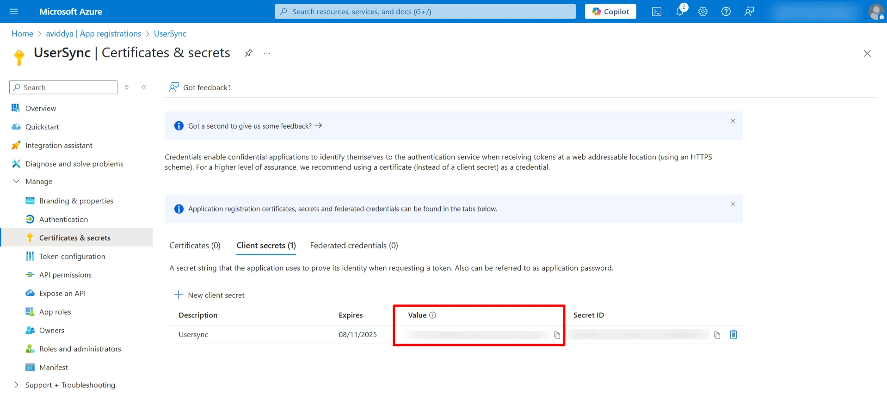
Task: Go to Home breadcrumb
Action: (x=22, y=34)
